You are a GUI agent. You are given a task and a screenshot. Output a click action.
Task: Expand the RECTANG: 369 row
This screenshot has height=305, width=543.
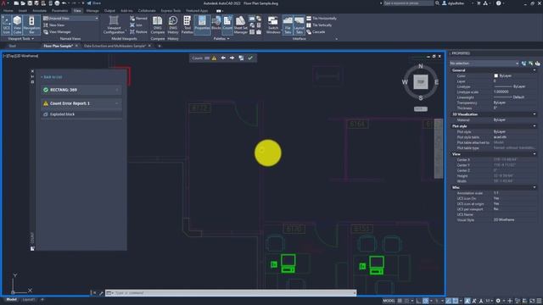(x=81, y=90)
